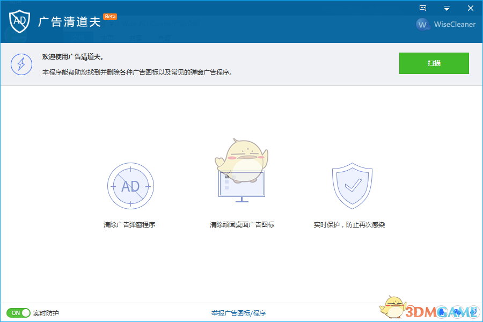
Task: Switch to the faded 主页 tab behind
Action: tap(107, 36)
